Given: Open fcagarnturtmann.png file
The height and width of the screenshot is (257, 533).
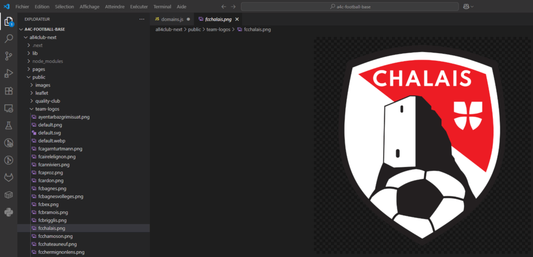Looking at the screenshot, I should 60,149.
